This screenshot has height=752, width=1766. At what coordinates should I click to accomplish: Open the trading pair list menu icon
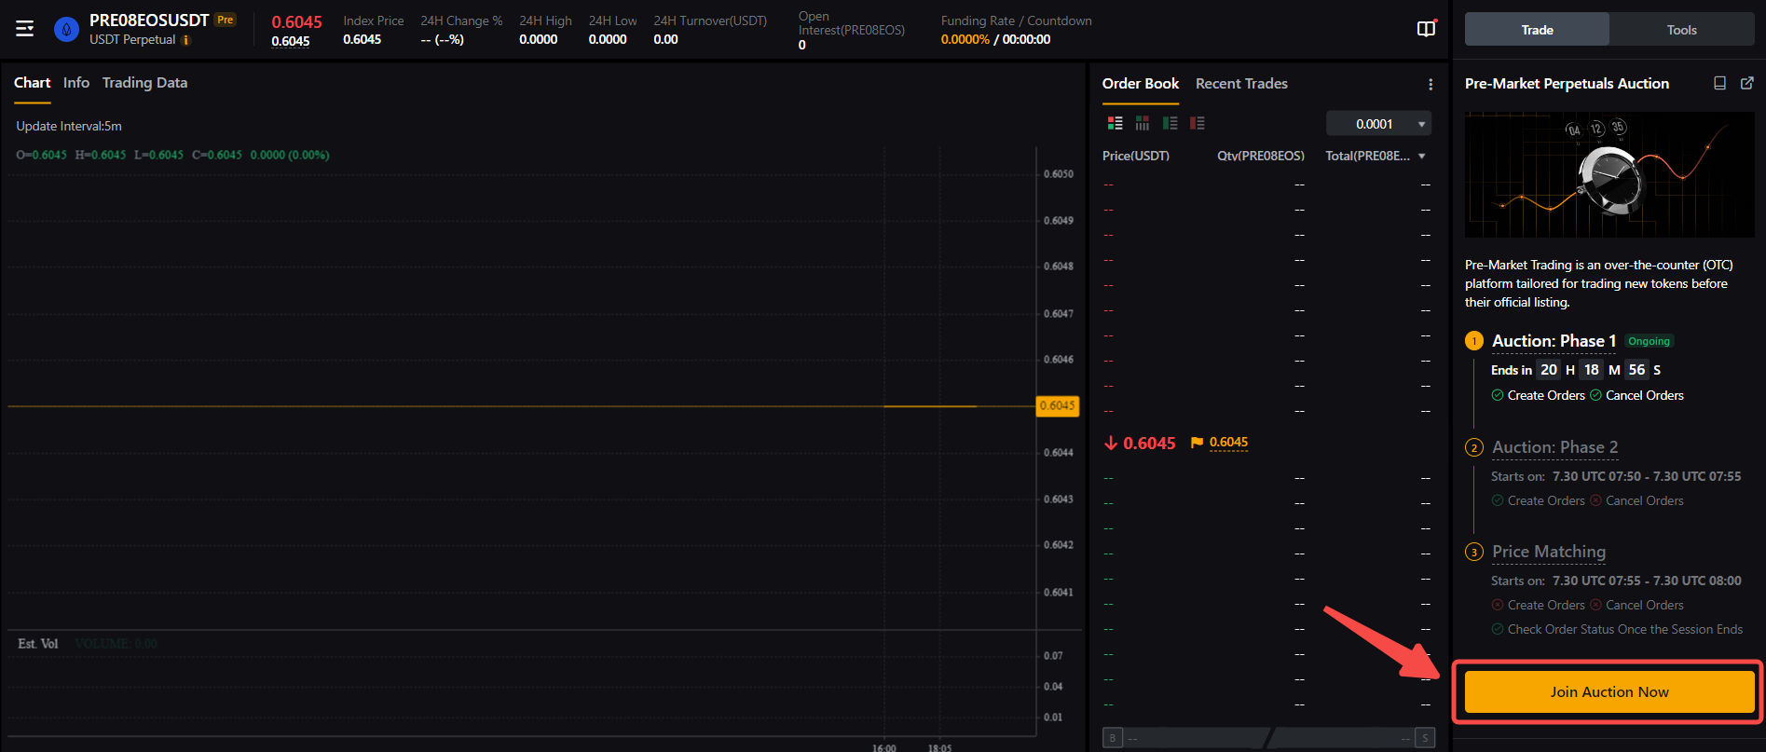pyautogui.click(x=25, y=29)
